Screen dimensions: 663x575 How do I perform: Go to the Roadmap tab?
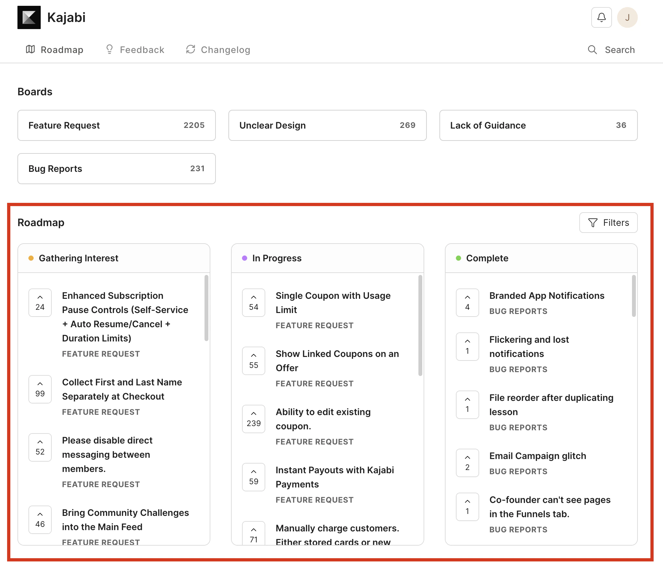(x=55, y=50)
